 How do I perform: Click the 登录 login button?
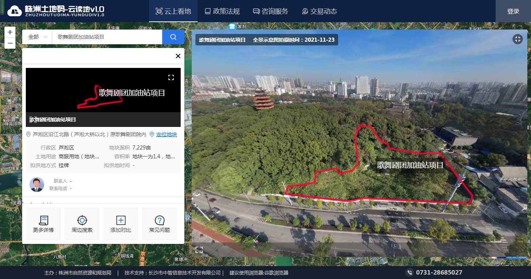(513, 11)
